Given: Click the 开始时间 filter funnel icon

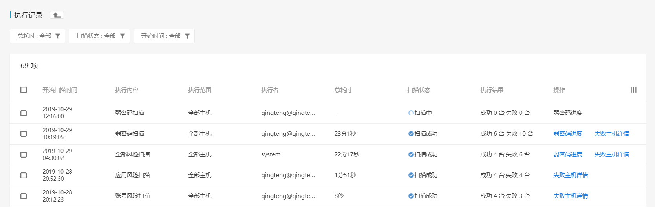Looking at the screenshot, I should (187, 36).
